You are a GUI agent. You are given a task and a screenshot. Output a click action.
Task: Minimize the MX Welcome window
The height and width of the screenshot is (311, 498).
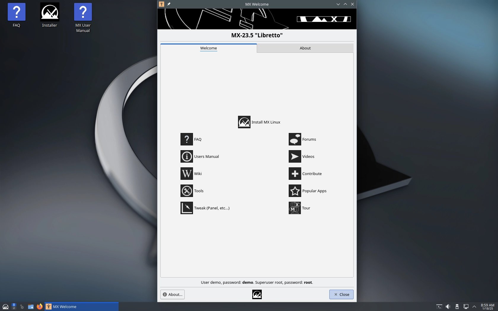338,4
